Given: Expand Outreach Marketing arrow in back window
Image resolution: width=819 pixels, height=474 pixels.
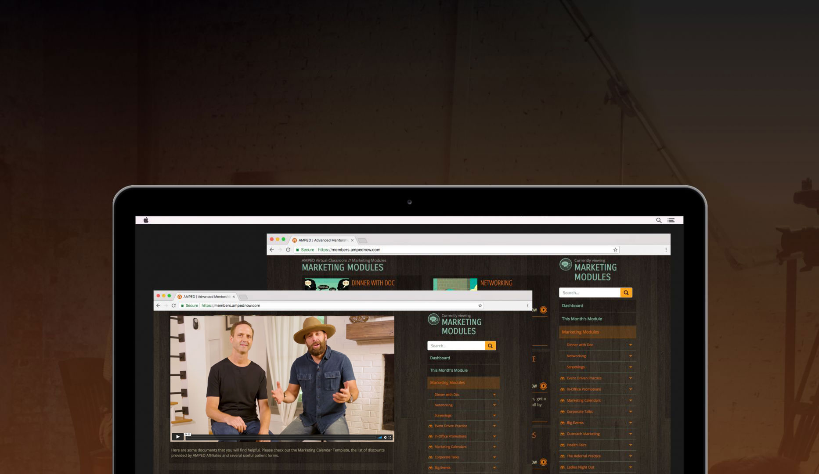Looking at the screenshot, I should 631,434.
